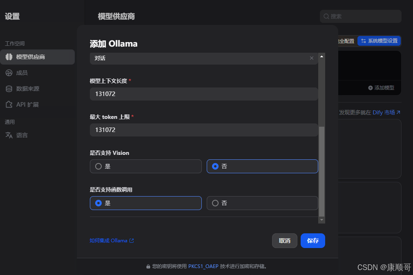The height and width of the screenshot is (275, 413).
Task: Click the sliders icon in 系统模型设置
Action: point(364,41)
